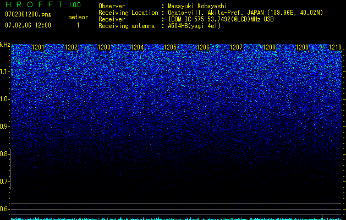This screenshot has height=220, width=346.
Task: Click the 1210 time marker
Action: [335, 47]
